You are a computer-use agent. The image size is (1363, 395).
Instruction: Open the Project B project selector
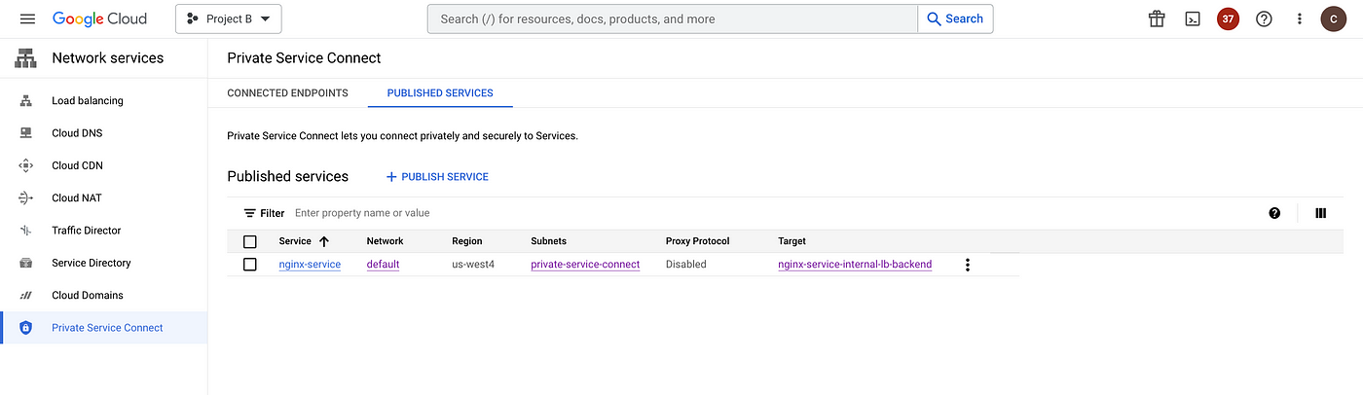[x=229, y=19]
